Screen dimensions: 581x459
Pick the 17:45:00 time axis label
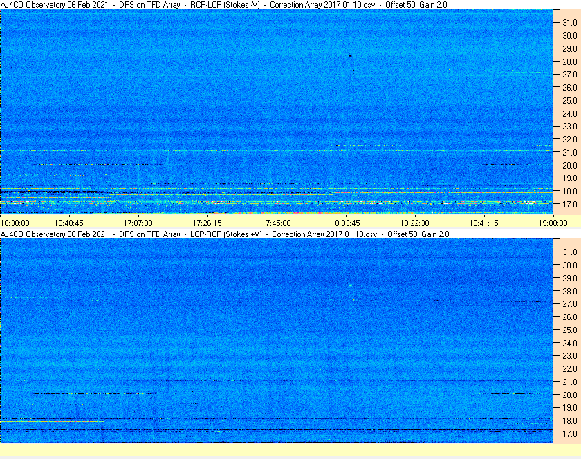(277, 223)
